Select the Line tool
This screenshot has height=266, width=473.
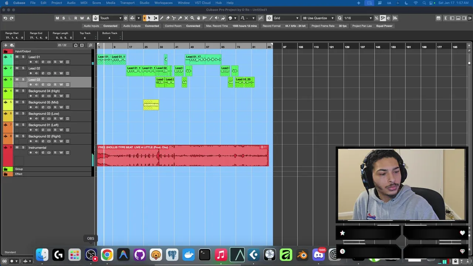point(211,18)
